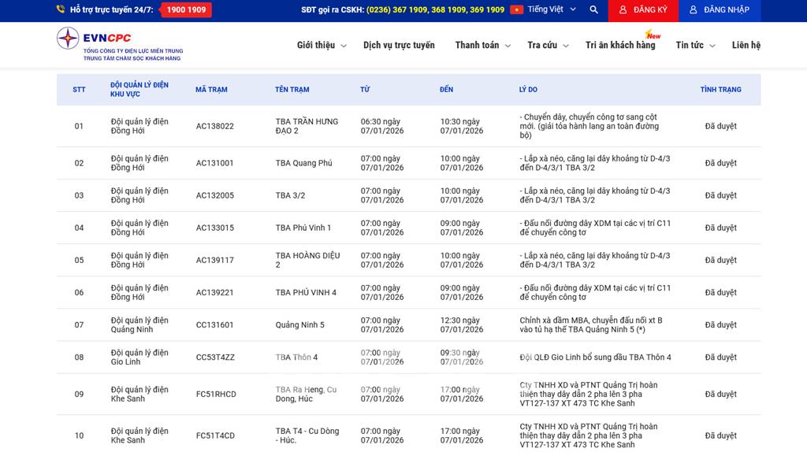
Task: Expand the Tra cứu menu
Action: pos(548,46)
